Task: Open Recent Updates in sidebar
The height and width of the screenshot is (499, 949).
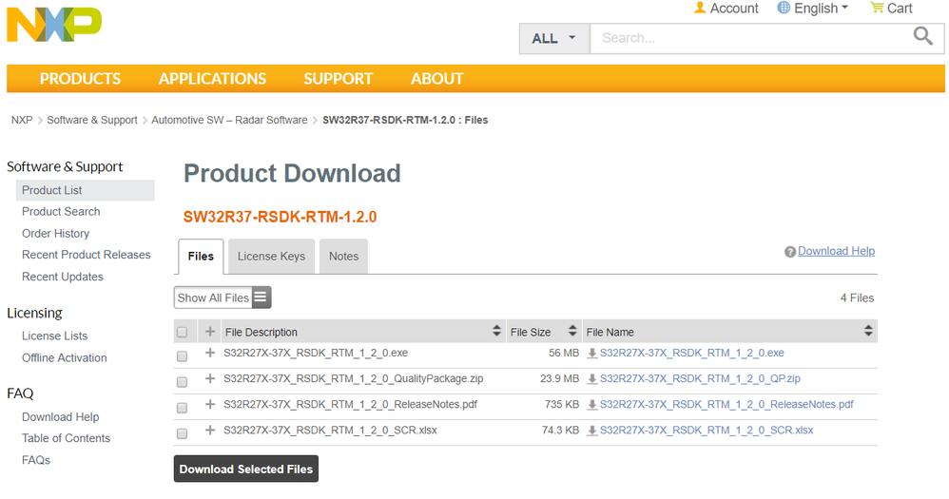Action: pos(63,277)
